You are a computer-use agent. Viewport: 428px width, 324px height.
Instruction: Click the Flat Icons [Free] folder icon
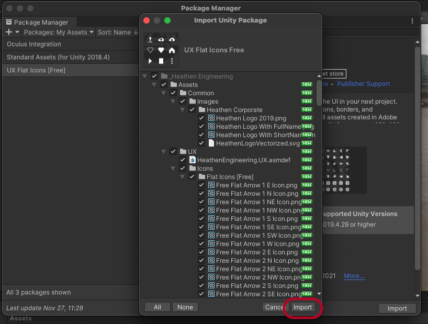[x=202, y=176]
